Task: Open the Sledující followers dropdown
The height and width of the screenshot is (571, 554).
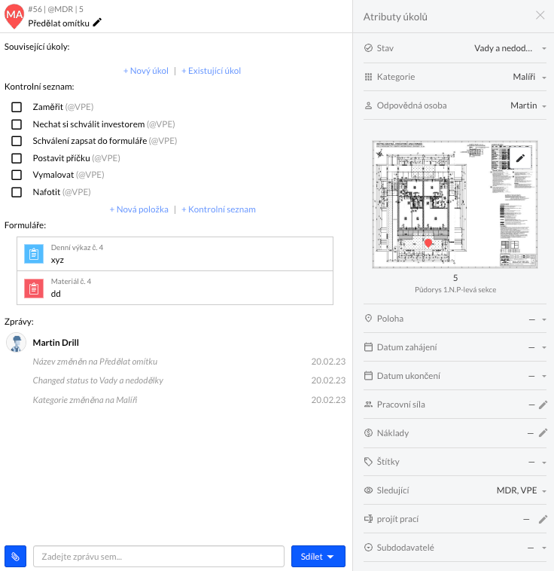Action: (x=521, y=490)
